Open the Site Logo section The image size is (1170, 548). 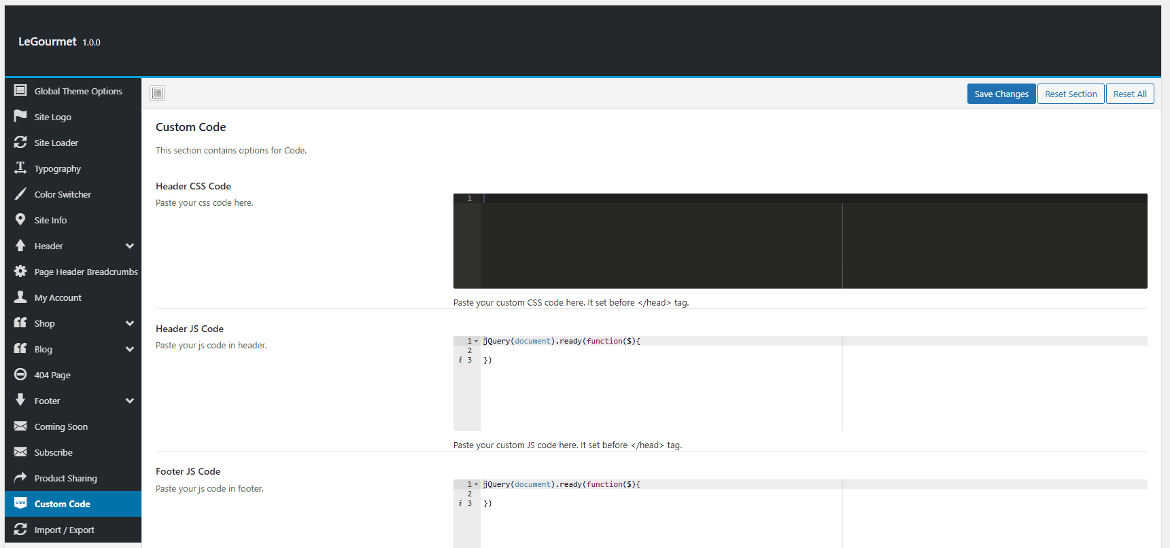[73, 117]
